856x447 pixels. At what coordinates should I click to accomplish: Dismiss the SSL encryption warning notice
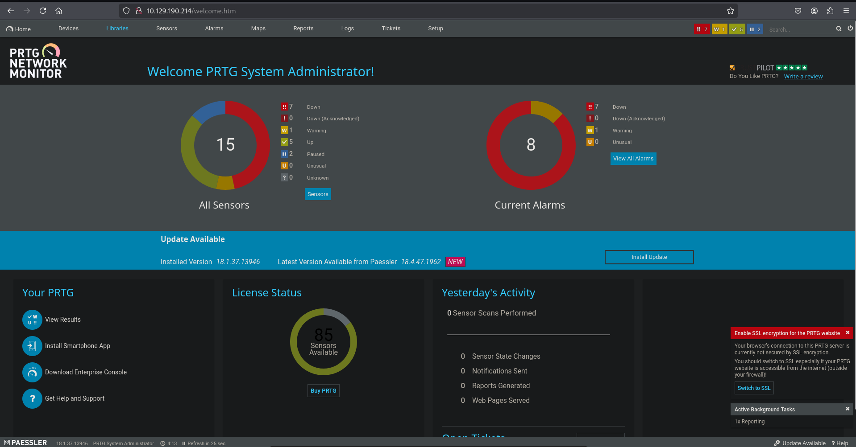coord(847,333)
